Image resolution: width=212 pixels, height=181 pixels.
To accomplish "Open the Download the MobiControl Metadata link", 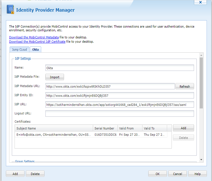I will point(34,37).
